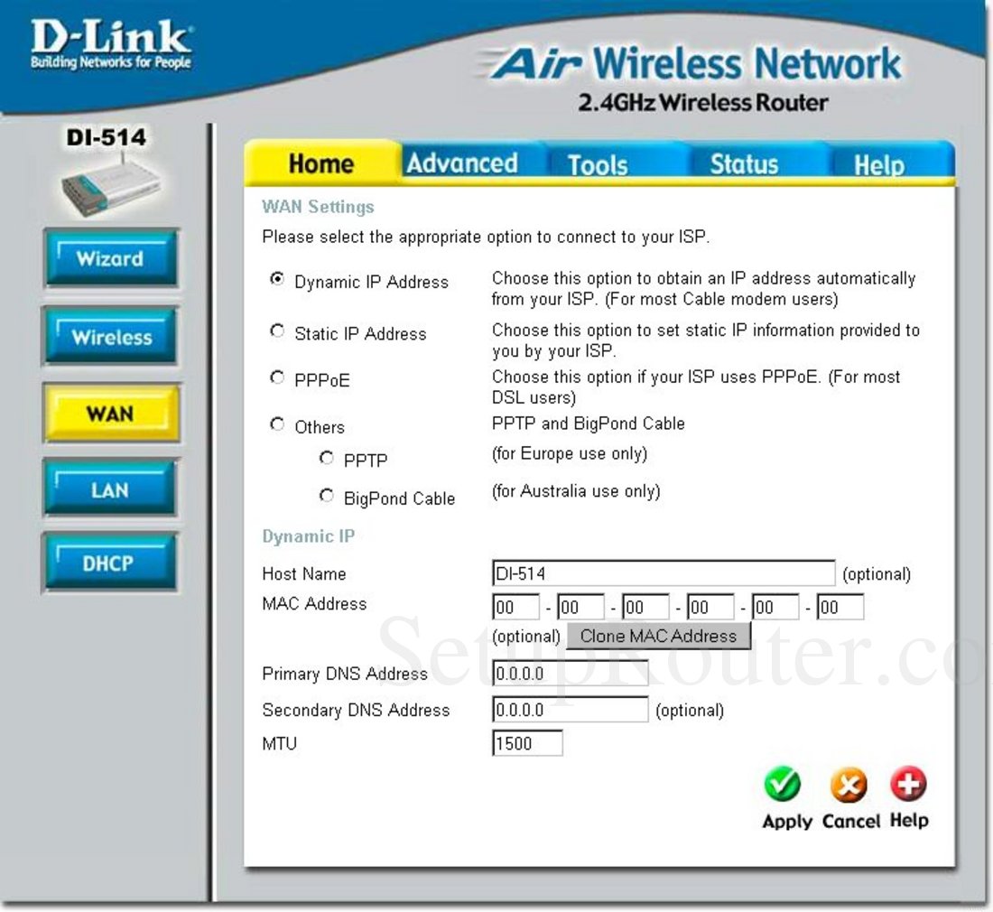Image resolution: width=993 pixels, height=912 pixels.
Task: Open the Wizard sidebar button
Action: [110, 259]
